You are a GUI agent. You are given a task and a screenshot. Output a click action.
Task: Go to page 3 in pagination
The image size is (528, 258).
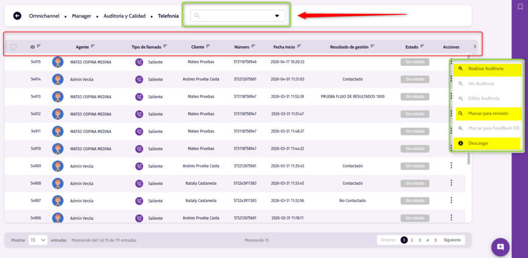420,240
